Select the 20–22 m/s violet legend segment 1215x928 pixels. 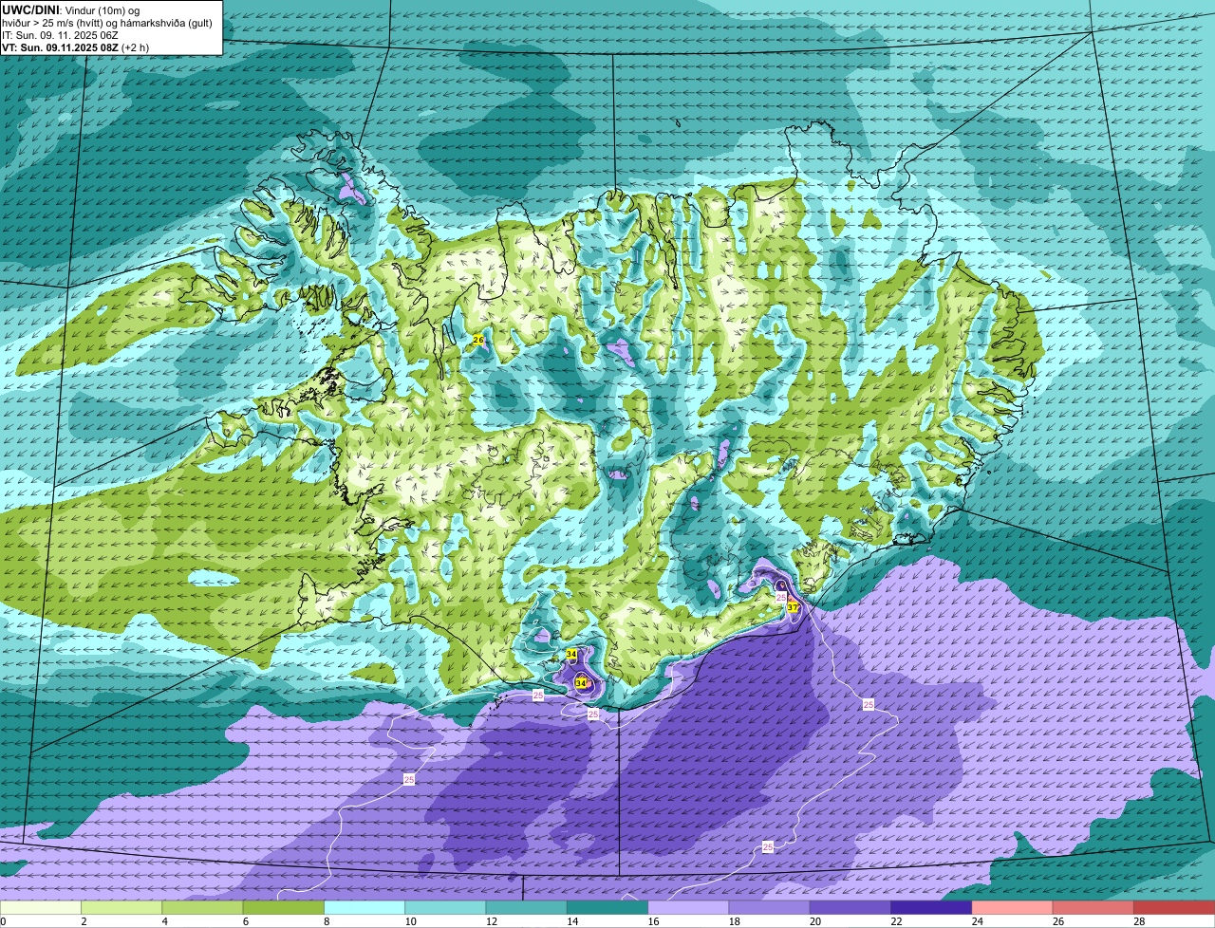point(850,907)
